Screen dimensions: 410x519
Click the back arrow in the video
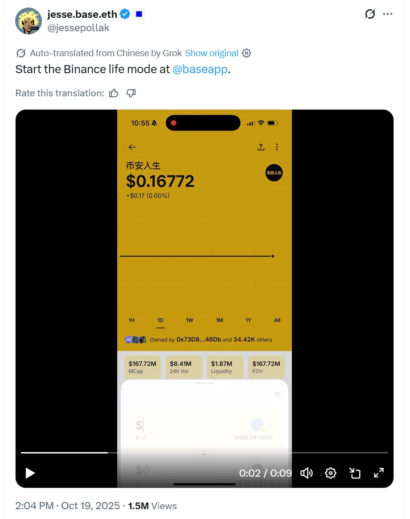pos(132,147)
